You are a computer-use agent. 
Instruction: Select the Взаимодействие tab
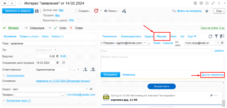click(131, 36)
